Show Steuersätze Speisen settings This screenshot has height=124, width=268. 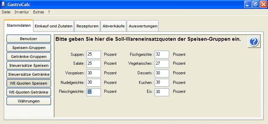(x=29, y=65)
